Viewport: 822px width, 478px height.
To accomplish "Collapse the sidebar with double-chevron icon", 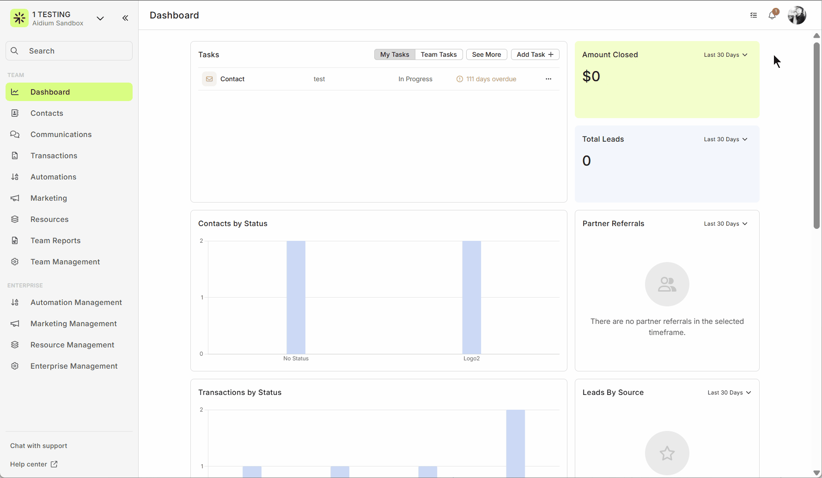I will click(125, 18).
